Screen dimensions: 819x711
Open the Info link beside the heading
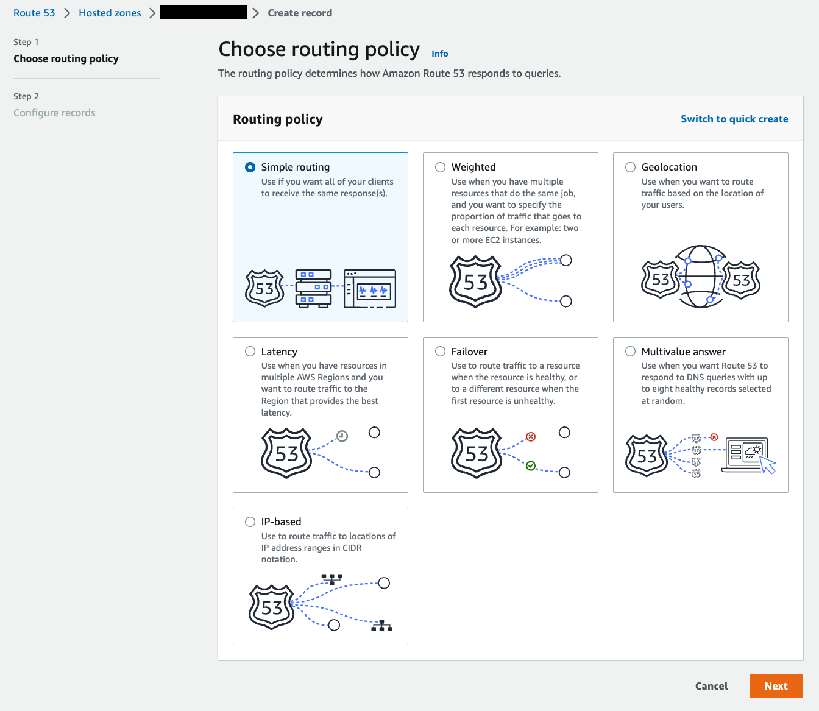439,54
